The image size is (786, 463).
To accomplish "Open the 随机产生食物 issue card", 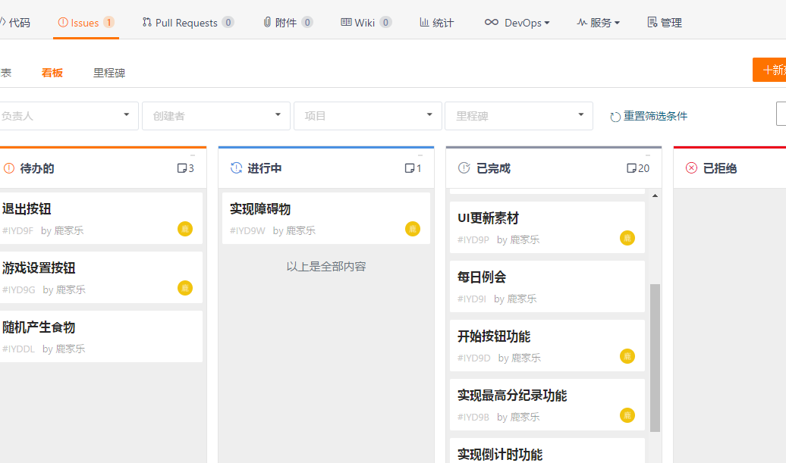I will (101, 336).
